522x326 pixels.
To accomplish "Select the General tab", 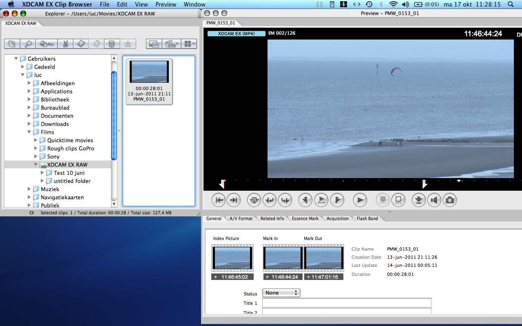I will (x=214, y=218).
